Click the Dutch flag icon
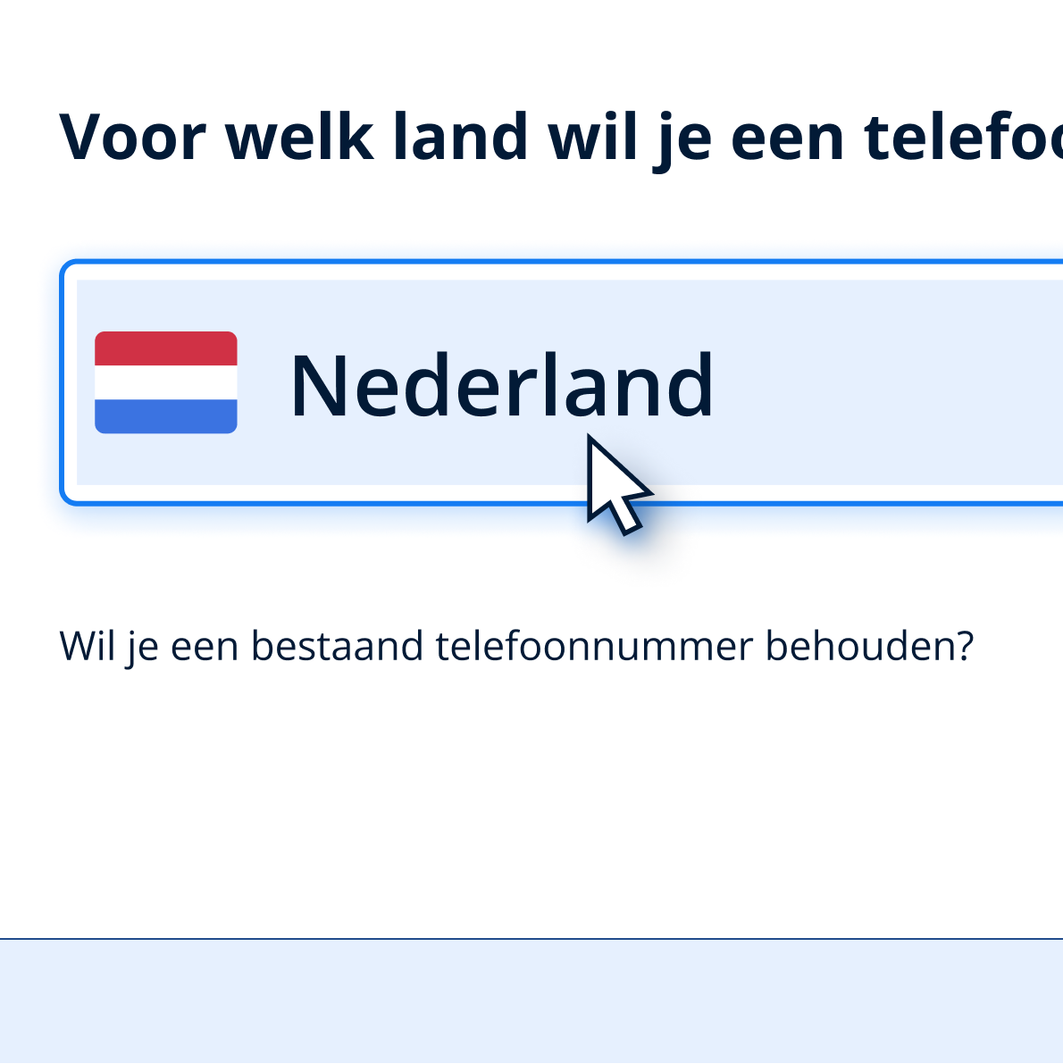The image size is (1063, 1064). coord(166,382)
